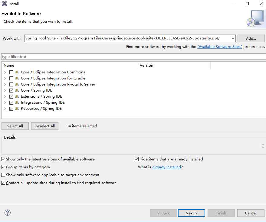Expand Core / Eclipse Integration for Gradle node
Viewport: 266px width, 222px height.
pyautogui.click(x=5, y=78)
